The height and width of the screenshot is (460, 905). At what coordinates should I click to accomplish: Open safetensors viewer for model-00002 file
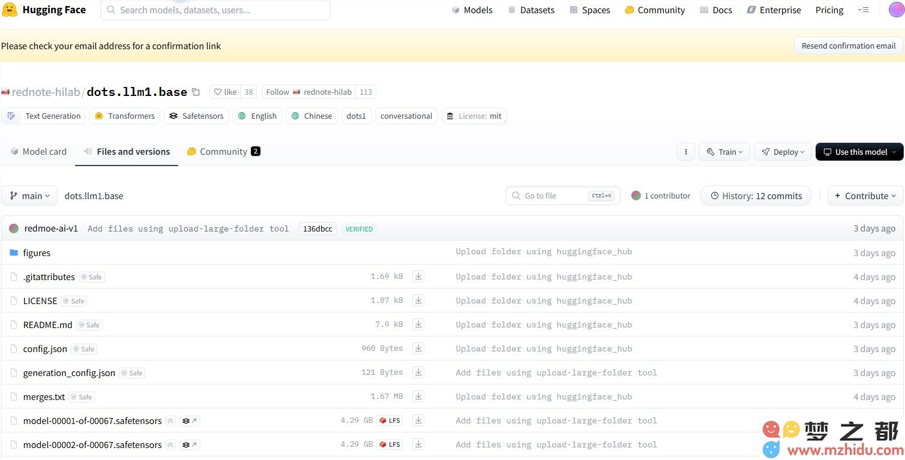(x=190, y=445)
